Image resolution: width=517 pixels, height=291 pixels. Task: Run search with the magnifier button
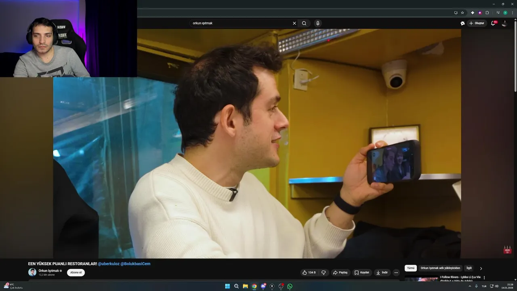[x=304, y=23]
